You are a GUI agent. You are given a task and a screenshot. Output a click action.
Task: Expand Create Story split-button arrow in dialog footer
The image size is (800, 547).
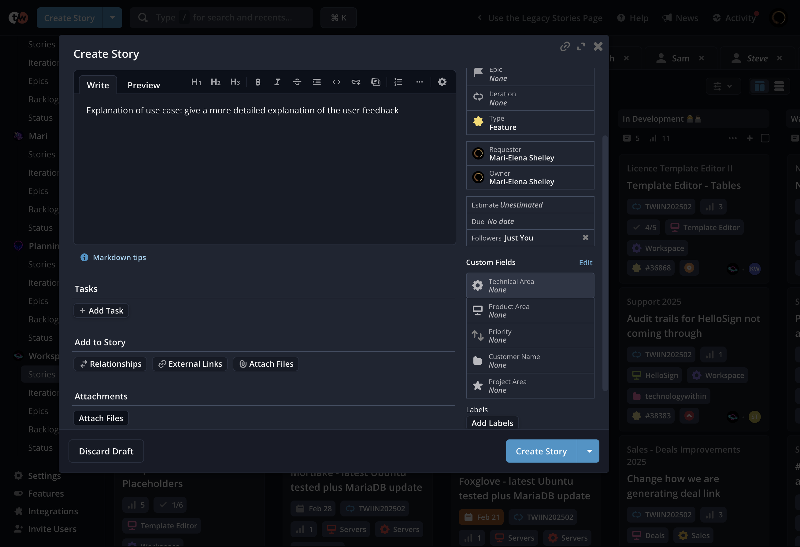[589, 451]
